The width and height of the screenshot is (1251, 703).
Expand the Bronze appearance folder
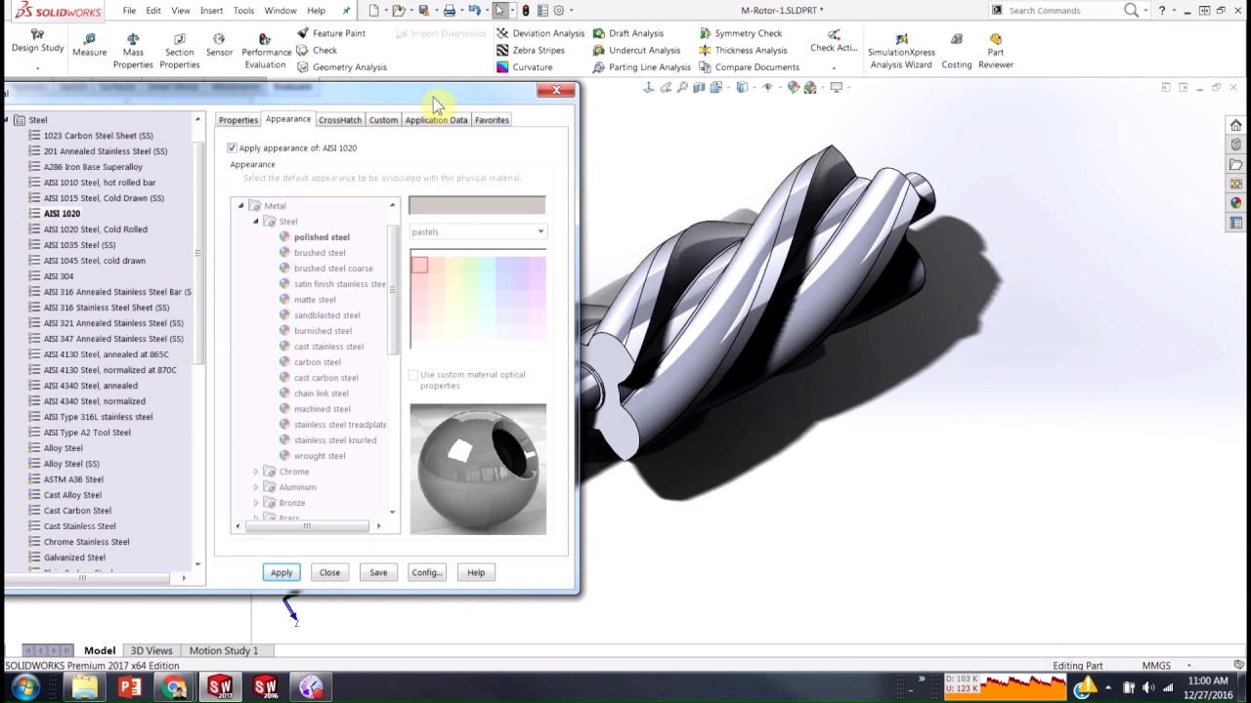(x=256, y=503)
